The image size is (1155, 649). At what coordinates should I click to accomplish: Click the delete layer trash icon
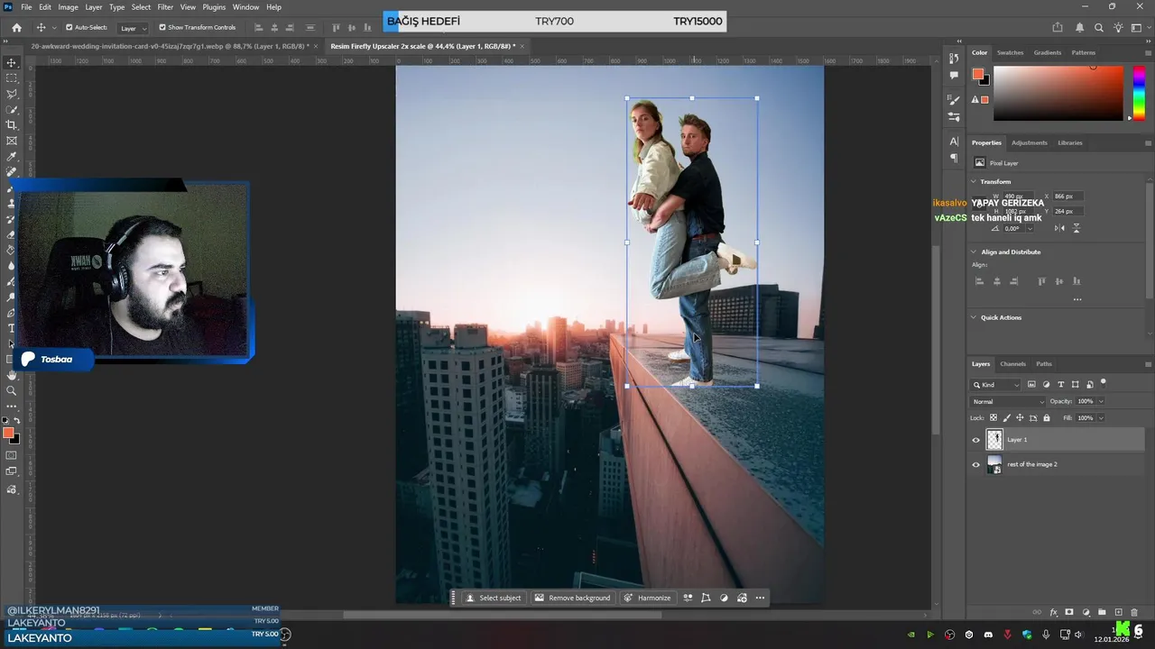(1134, 613)
